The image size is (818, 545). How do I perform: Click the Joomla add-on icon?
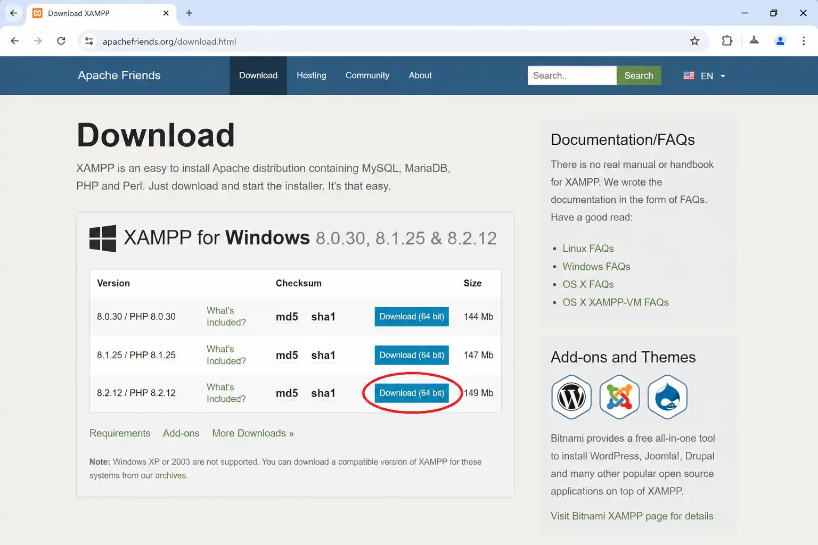[x=619, y=397]
